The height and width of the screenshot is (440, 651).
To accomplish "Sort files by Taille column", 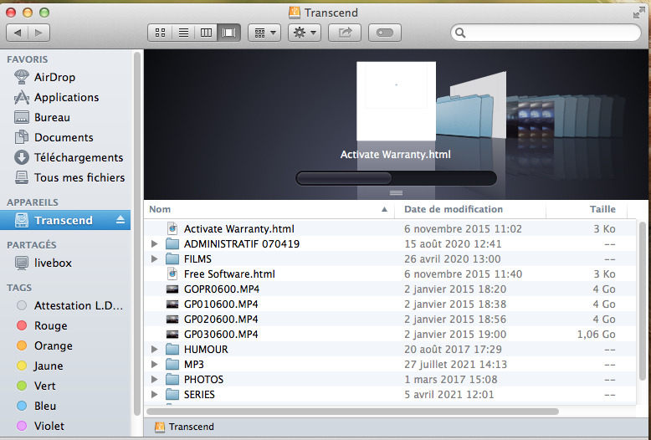I will (602, 209).
